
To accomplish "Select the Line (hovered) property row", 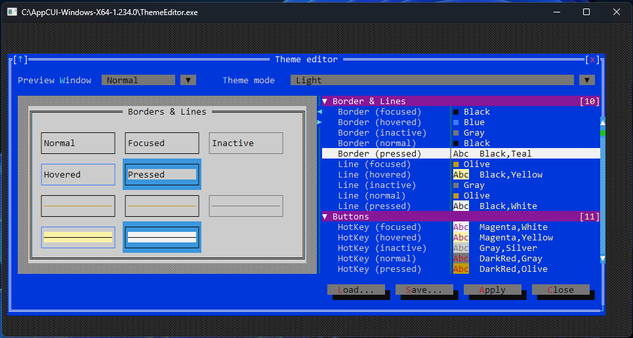I will [461, 175].
